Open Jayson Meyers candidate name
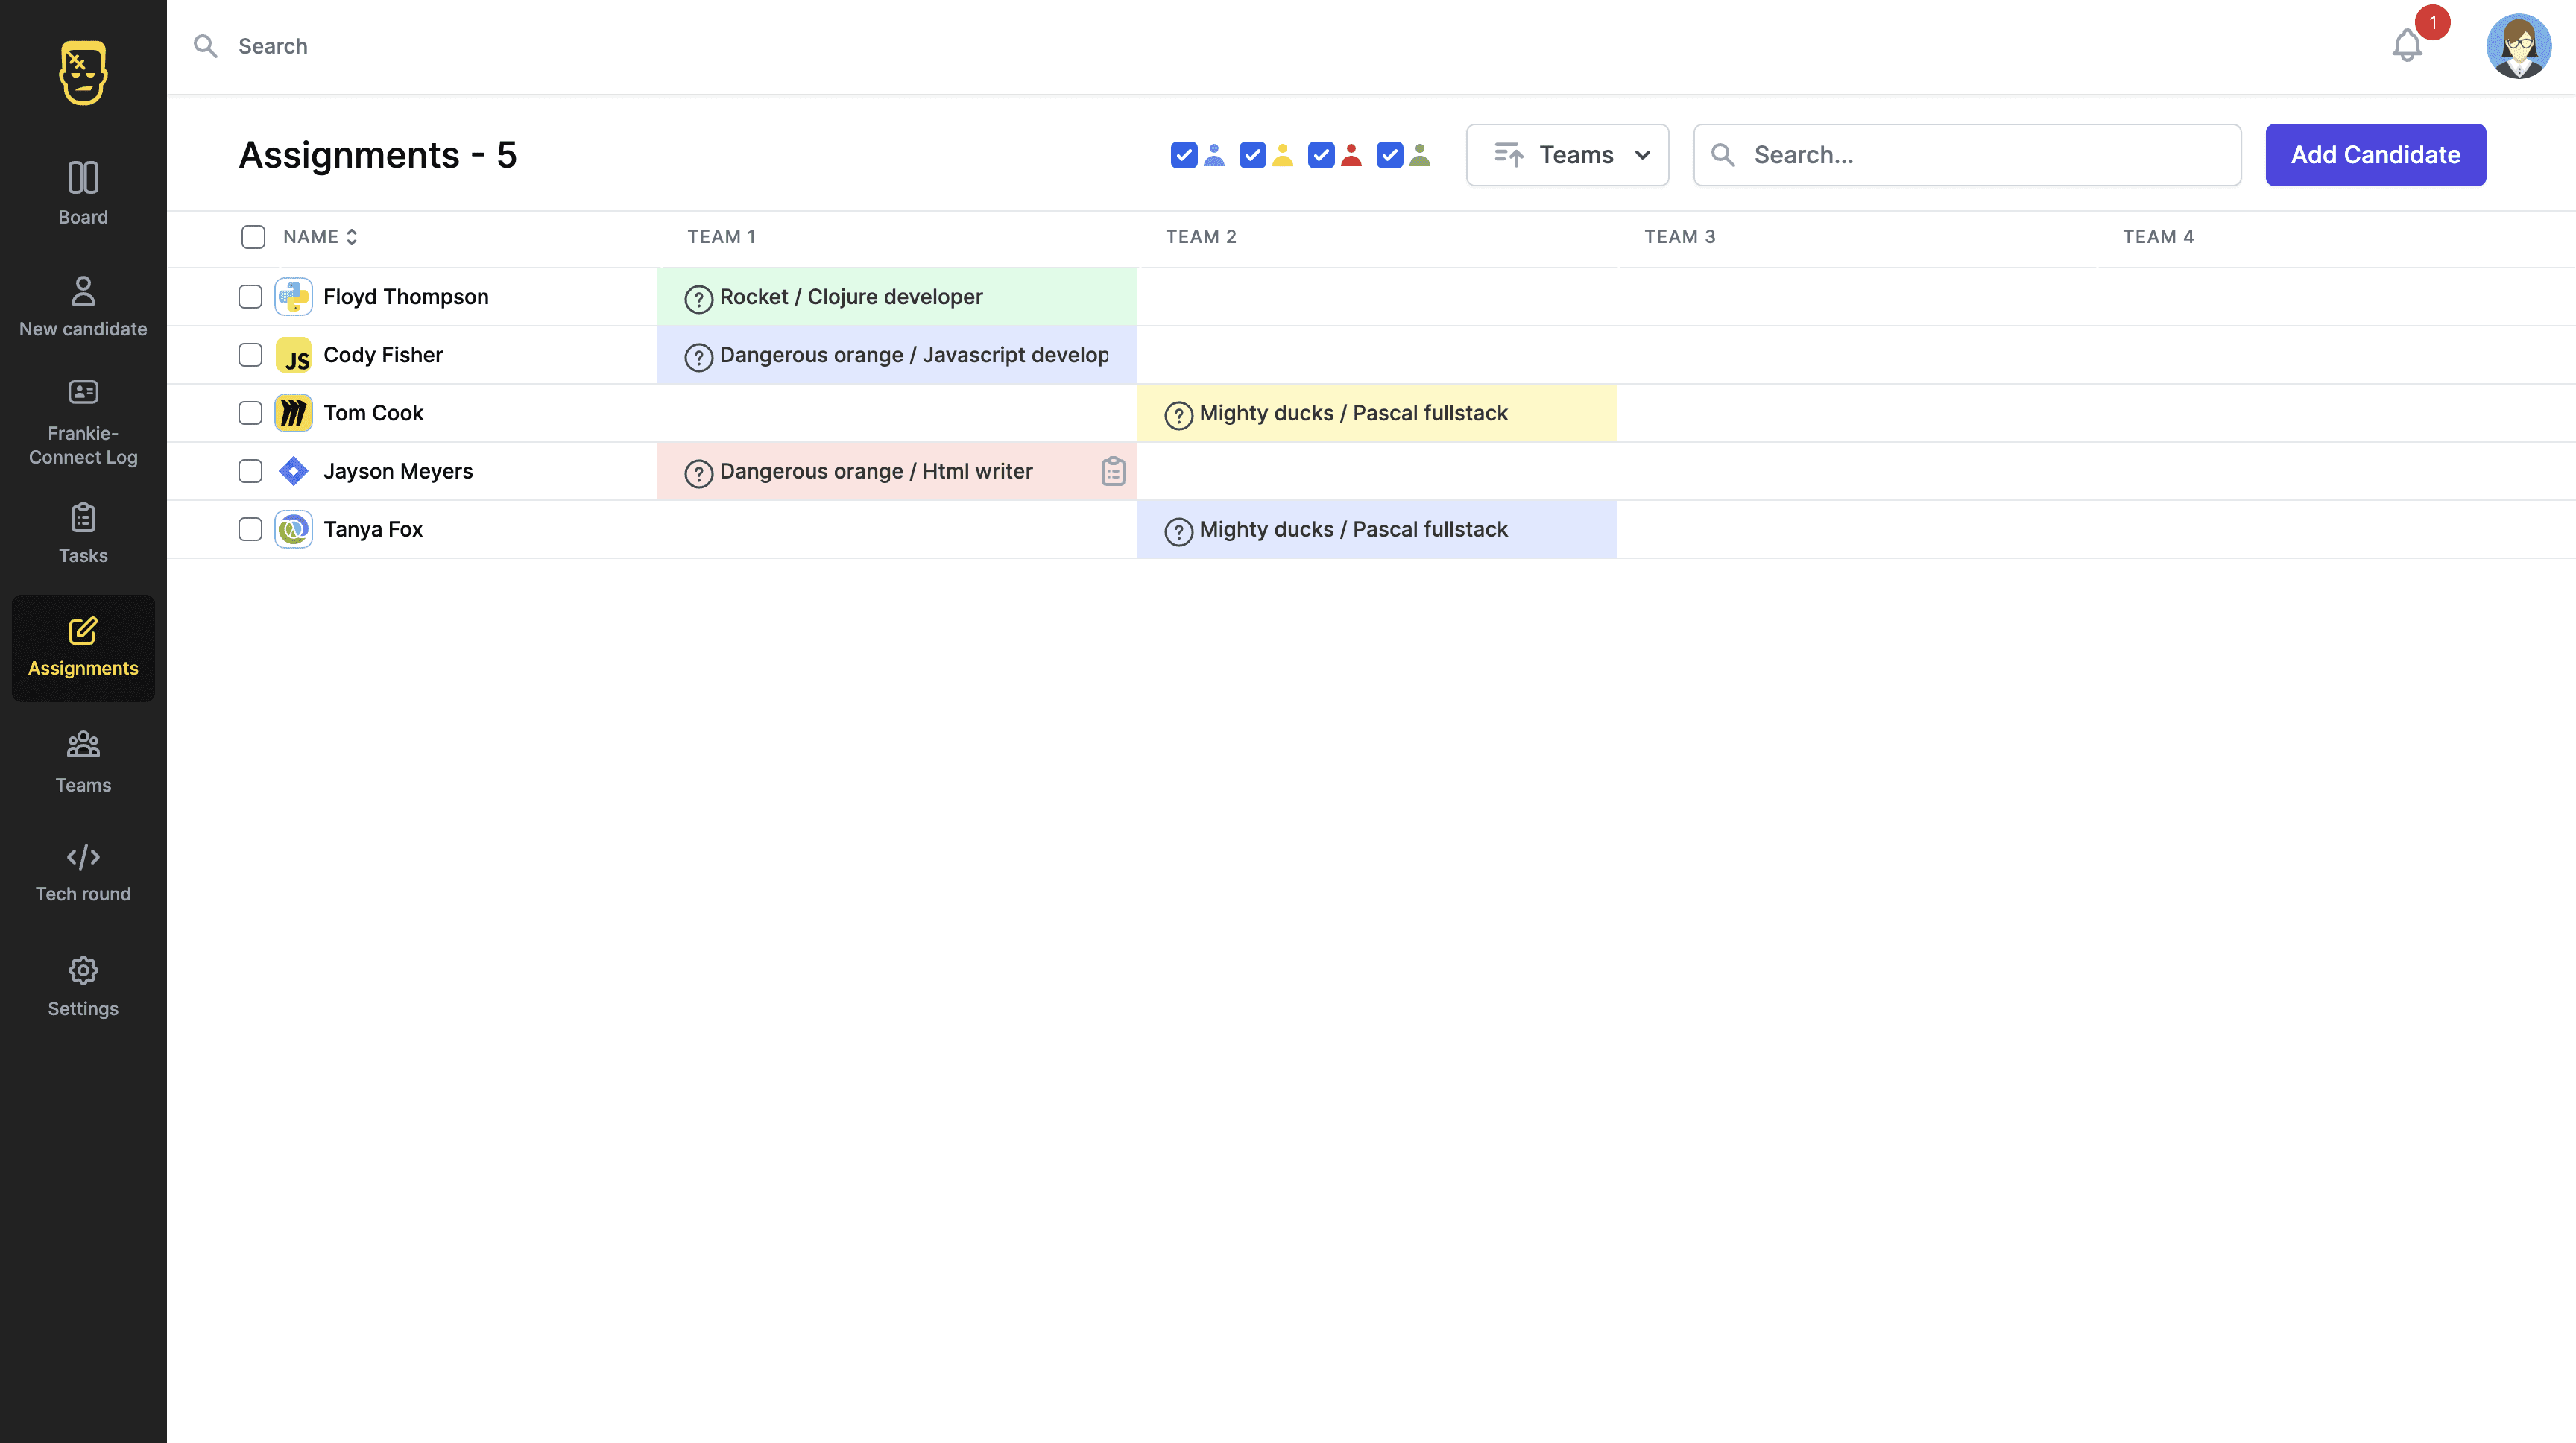This screenshot has width=2576, height=1443. (x=398, y=471)
